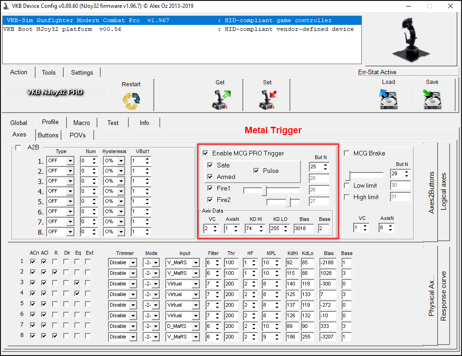Click the joystick device picture

click(x=411, y=40)
